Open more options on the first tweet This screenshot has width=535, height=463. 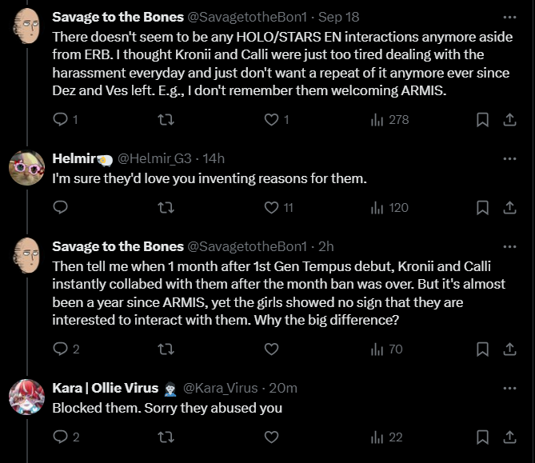[x=509, y=16]
